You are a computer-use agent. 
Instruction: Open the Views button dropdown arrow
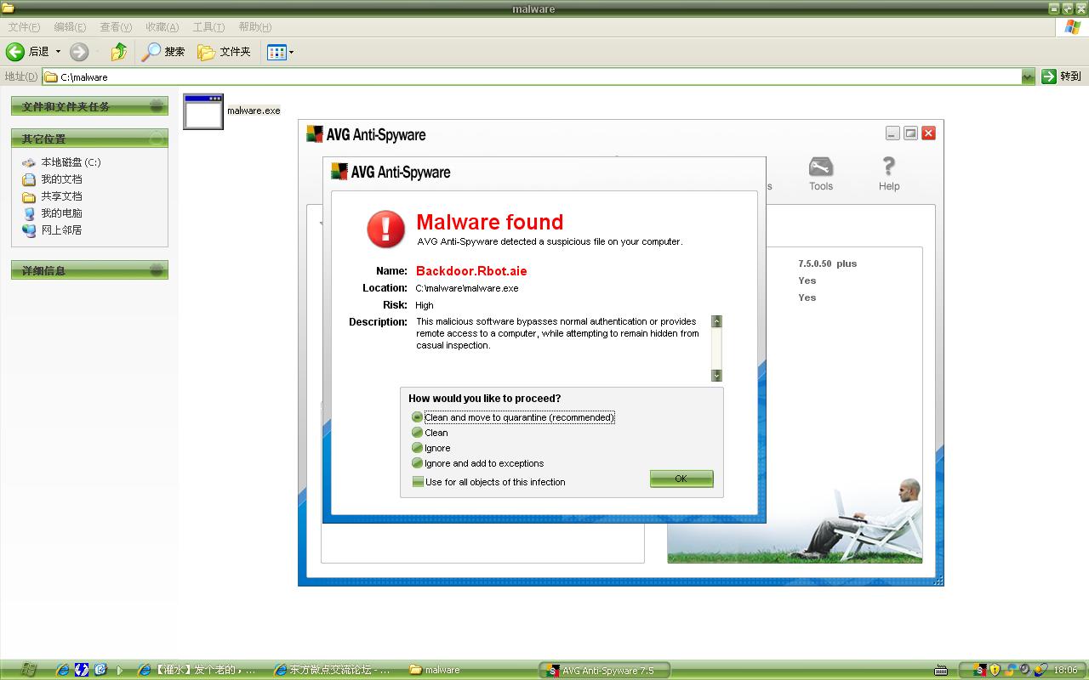pos(291,52)
